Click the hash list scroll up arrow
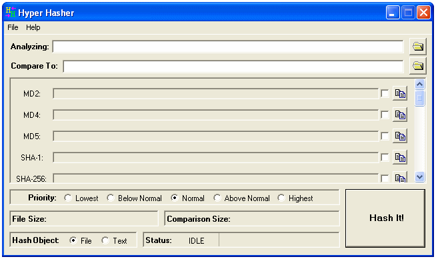This screenshot has width=436, height=259. pos(419,84)
